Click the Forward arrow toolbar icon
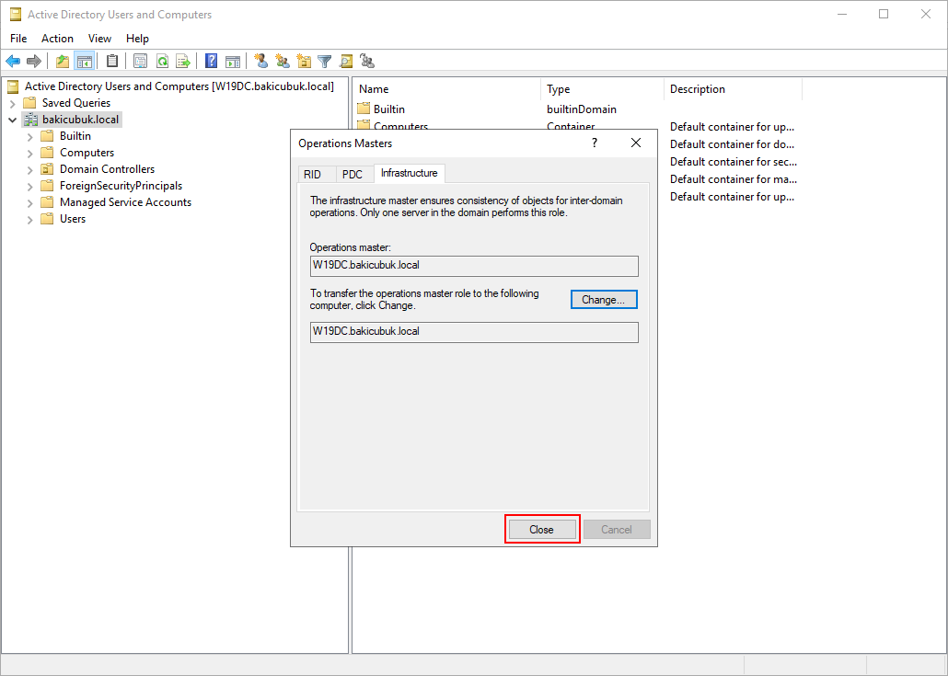Viewport: 948px width, 676px height. click(34, 61)
